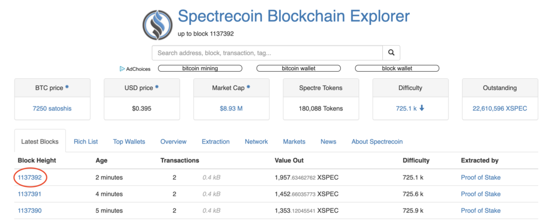The width and height of the screenshot is (553, 223).
Task: Click the Block Height column header
Action: tap(37, 160)
